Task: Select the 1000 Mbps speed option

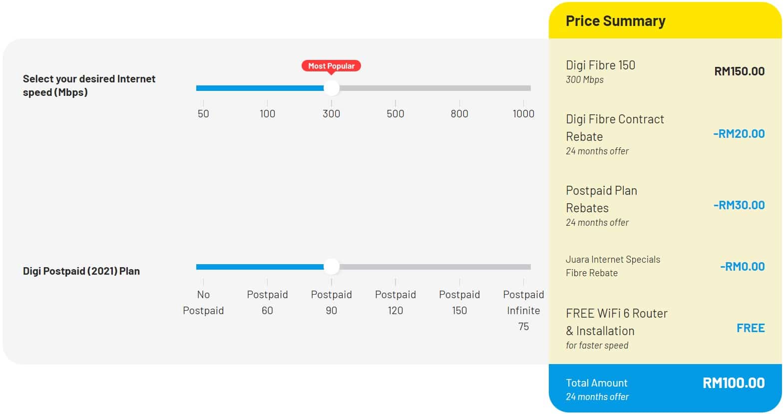Action: 523,113
